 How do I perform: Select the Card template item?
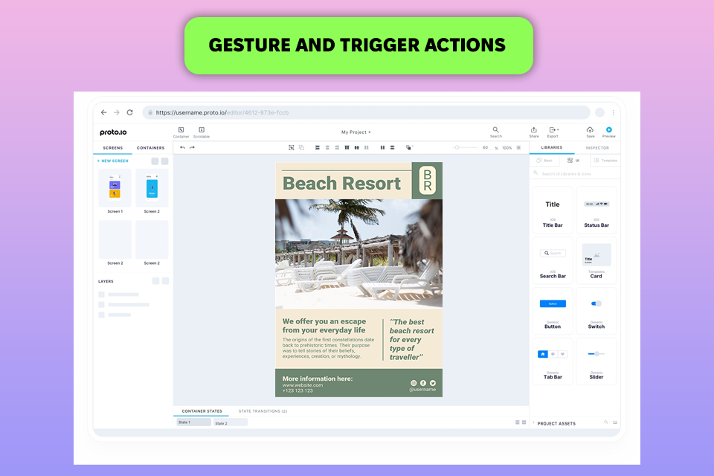(x=596, y=260)
